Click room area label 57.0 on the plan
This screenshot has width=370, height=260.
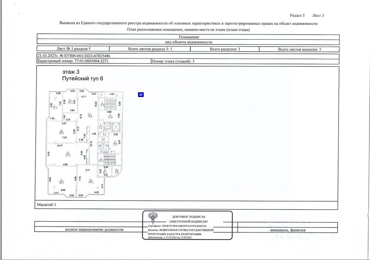pyautogui.click(x=68, y=155)
